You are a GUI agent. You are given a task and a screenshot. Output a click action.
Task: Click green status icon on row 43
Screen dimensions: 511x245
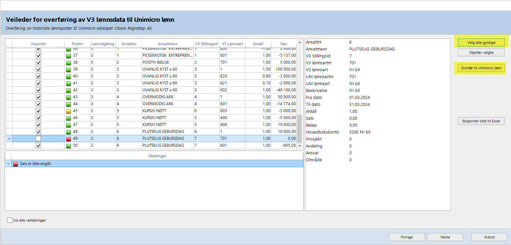point(68,97)
